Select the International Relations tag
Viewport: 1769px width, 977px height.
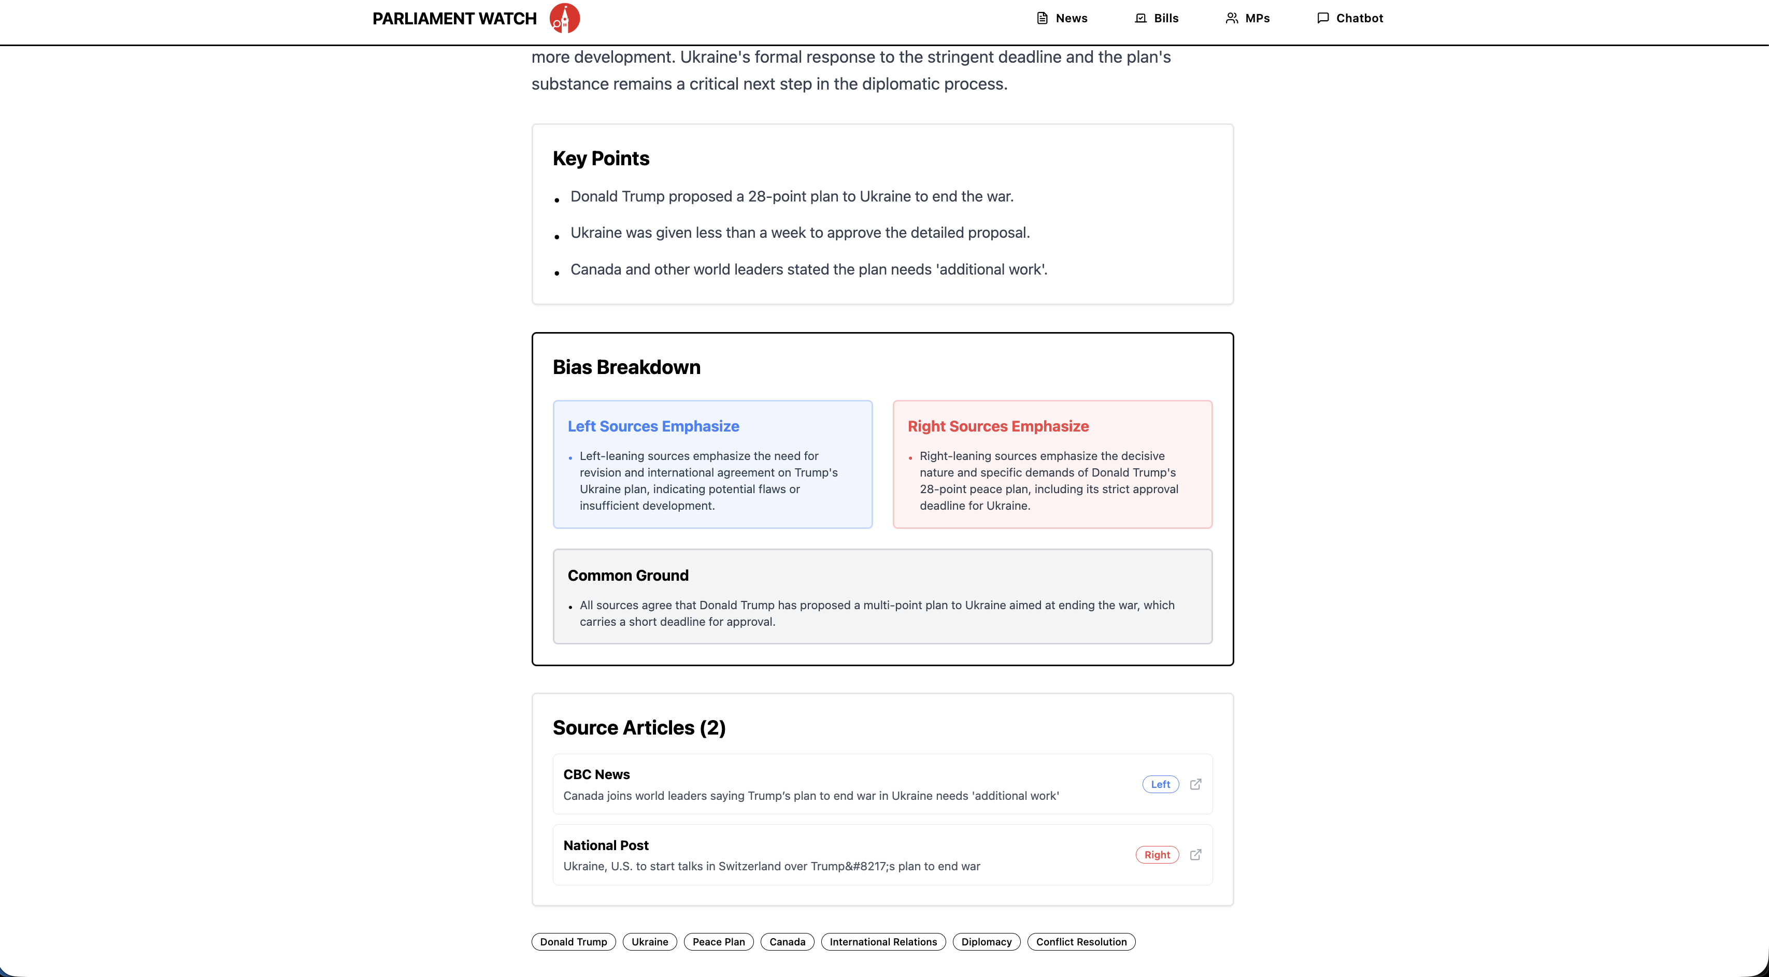point(883,942)
